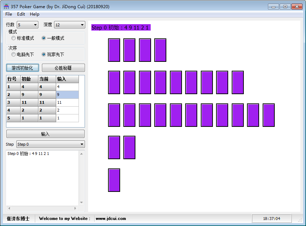Click 初始 value 11 in row 3
The width and height of the screenshot is (306, 226).
29,102
